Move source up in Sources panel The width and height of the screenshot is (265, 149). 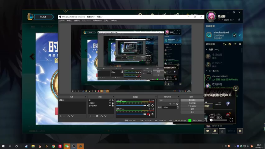tap(102, 116)
